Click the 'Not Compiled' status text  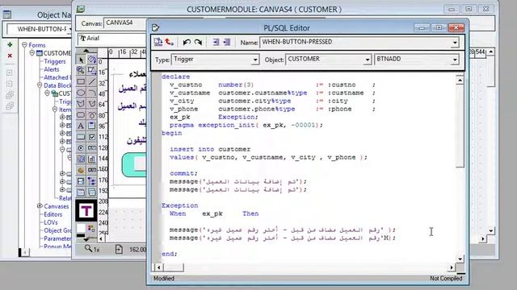coord(446,279)
